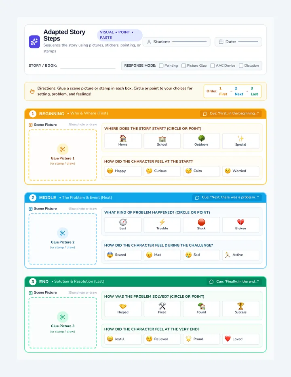Click the scissors icon in Glue Picture 1
Viewport: 291px width, 377px height.
(63, 149)
